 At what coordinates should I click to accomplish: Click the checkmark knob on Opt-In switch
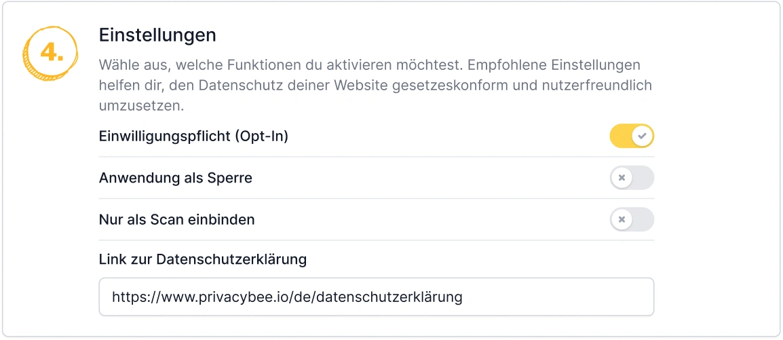[x=643, y=136]
